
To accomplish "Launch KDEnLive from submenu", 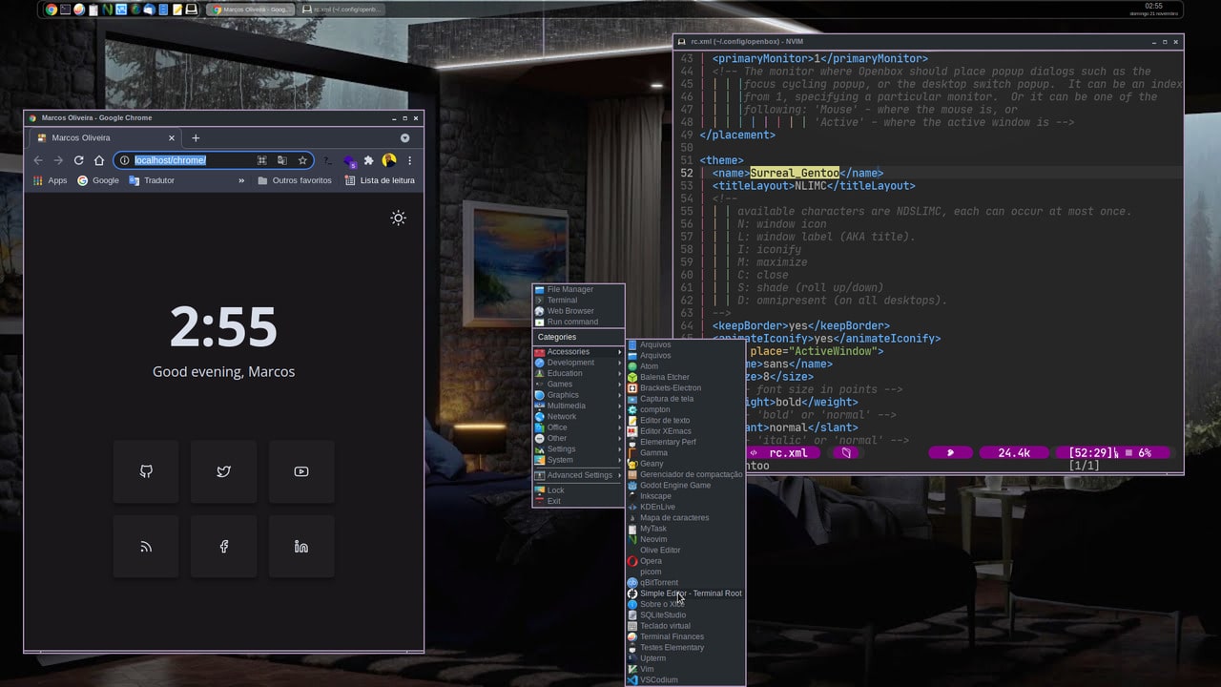I will [x=685, y=507].
